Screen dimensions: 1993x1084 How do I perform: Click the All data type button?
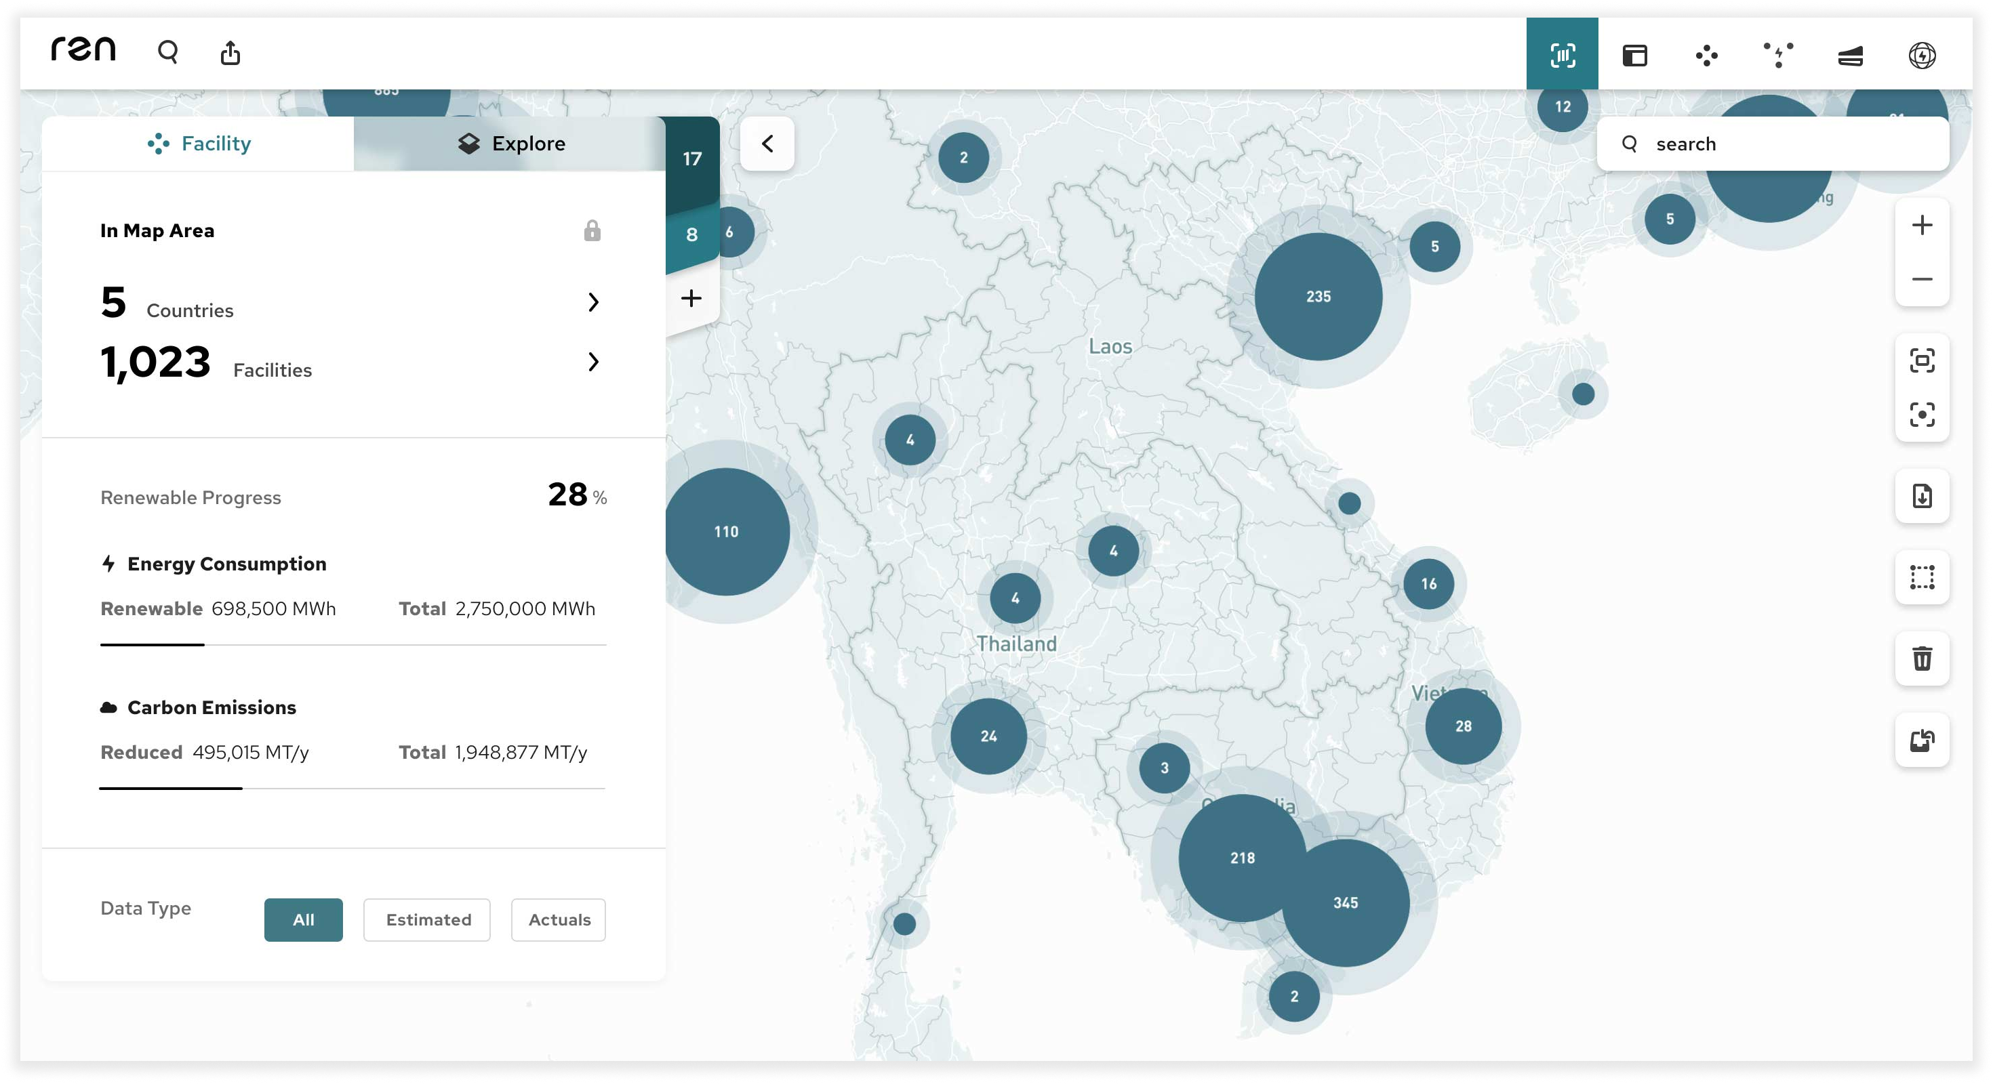pos(302,919)
